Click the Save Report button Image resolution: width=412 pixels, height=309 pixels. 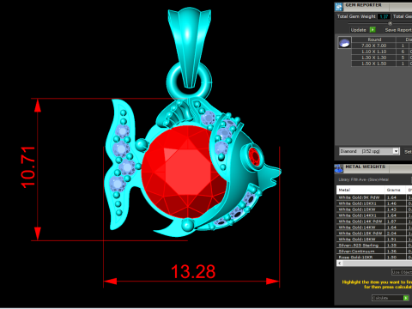(x=398, y=30)
